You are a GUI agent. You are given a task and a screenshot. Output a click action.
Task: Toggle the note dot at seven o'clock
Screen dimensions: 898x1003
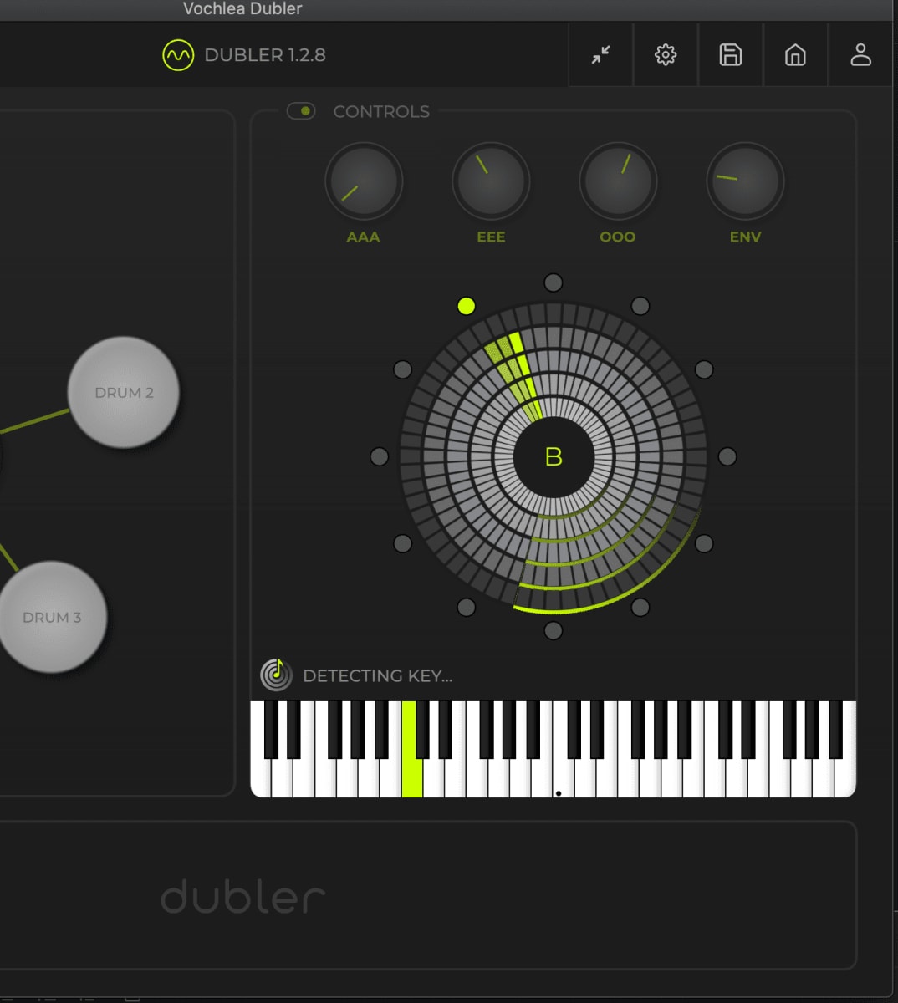pyautogui.click(x=467, y=607)
